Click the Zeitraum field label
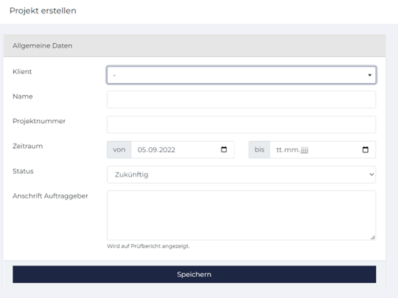This screenshot has height=298, width=398. coord(28,146)
